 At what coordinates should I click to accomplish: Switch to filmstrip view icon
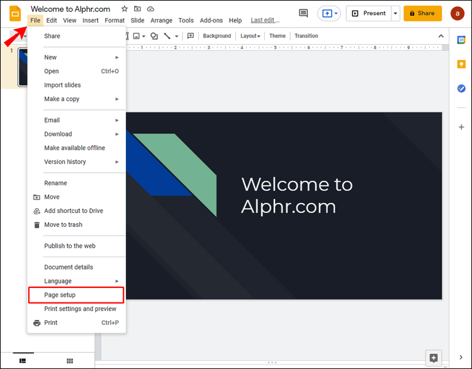23,361
